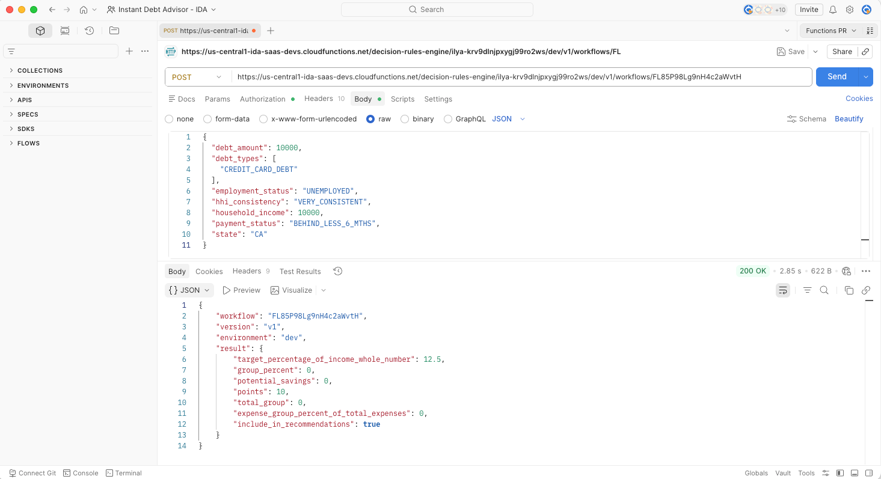Select the binary body type
Viewport: 881px width, 479px height.
(x=405, y=119)
